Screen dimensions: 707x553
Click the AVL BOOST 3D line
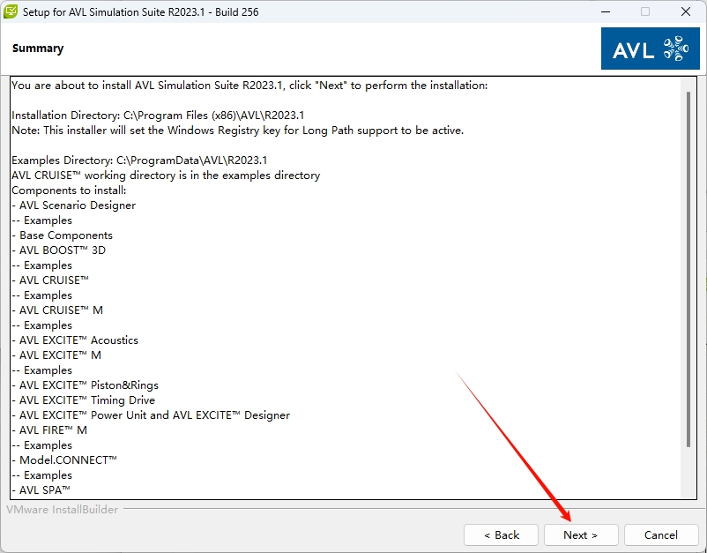[x=62, y=250]
